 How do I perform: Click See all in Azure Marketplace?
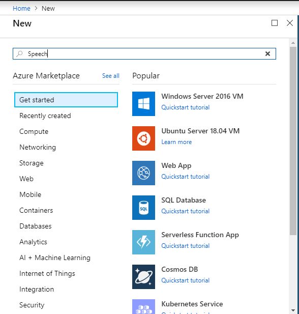111,76
